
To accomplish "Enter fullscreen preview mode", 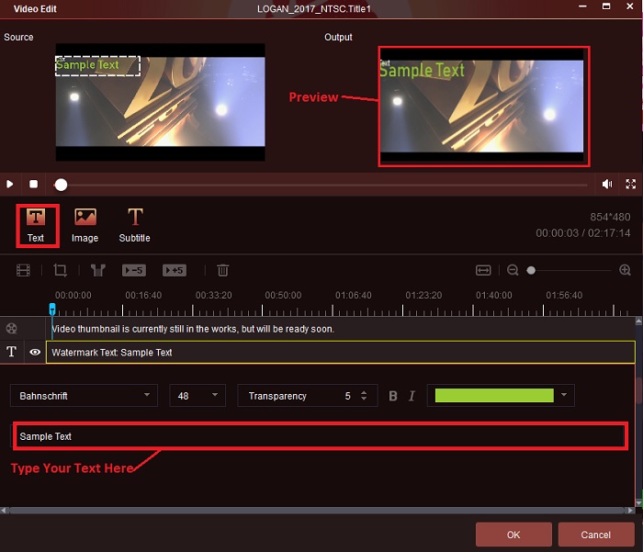I will point(631,184).
